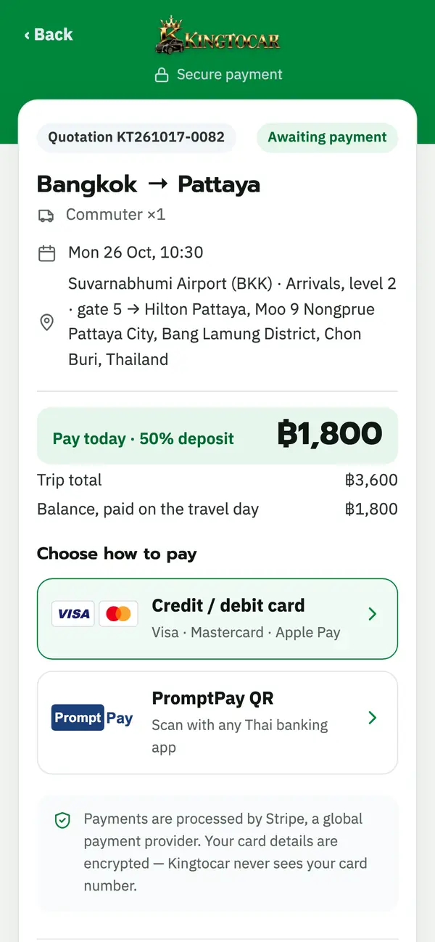This screenshot has height=942, width=435.
Task: Click the Awaiting payment status badge
Action: click(327, 137)
